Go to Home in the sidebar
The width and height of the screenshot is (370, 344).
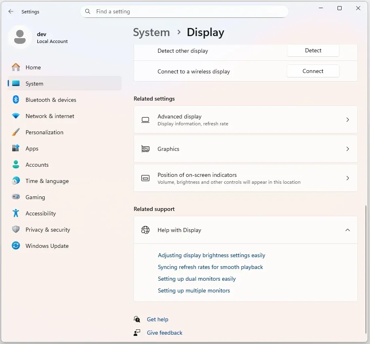tap(33, 67)
